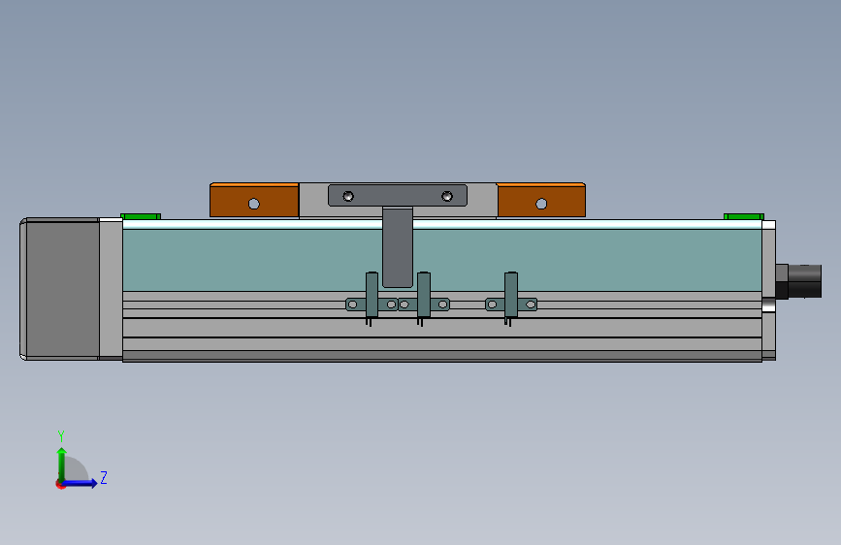841x545 pixels.
Task: Select the black cable connector at right end
Action: coord(798,281)
